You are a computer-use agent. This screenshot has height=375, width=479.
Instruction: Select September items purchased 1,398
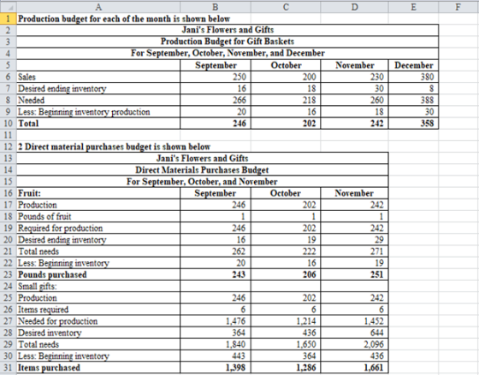[x=216, y=367]
